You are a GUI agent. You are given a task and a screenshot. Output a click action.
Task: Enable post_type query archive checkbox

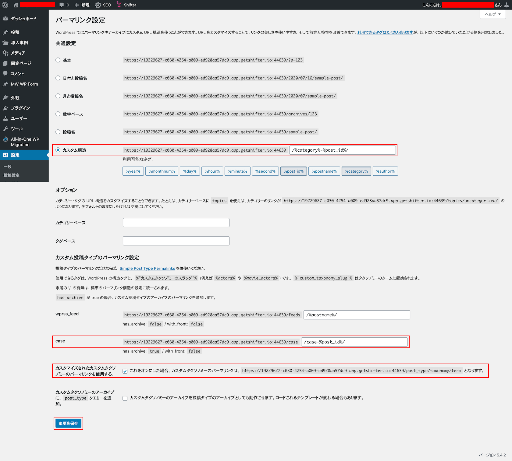click(x=125, y=398)
